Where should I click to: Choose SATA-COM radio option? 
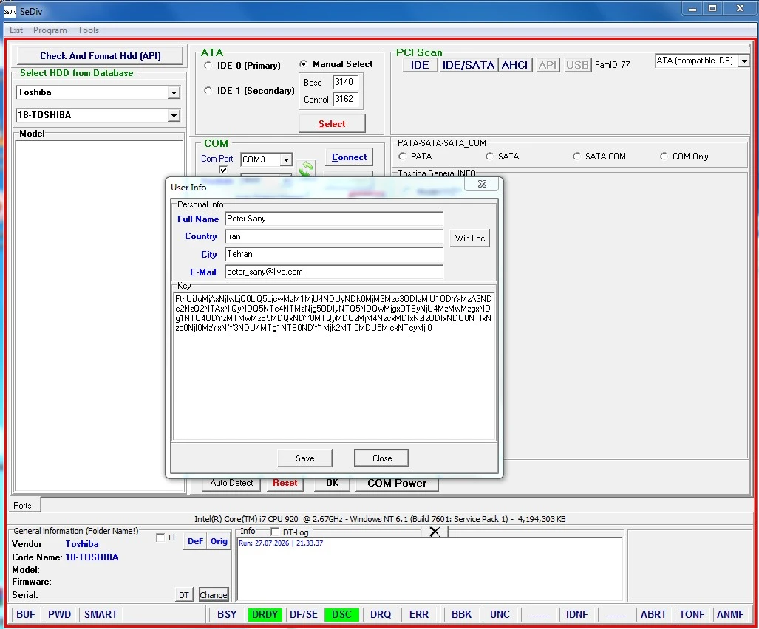(x=576, y=157)
